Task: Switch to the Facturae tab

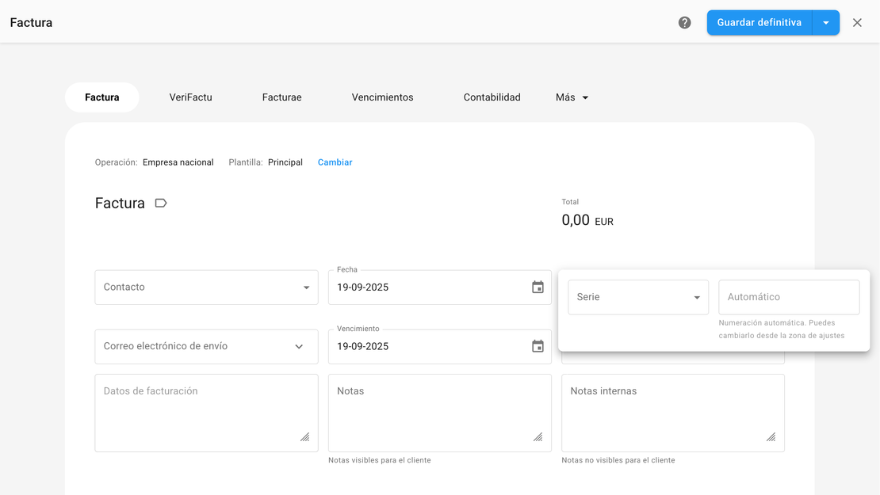Action: click(x=281, y=97)
